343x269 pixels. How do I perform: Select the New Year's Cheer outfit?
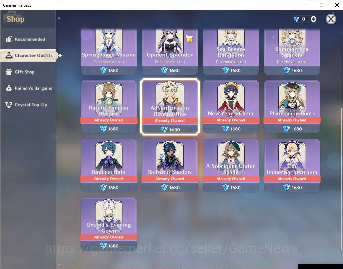[x=231, y=107]
